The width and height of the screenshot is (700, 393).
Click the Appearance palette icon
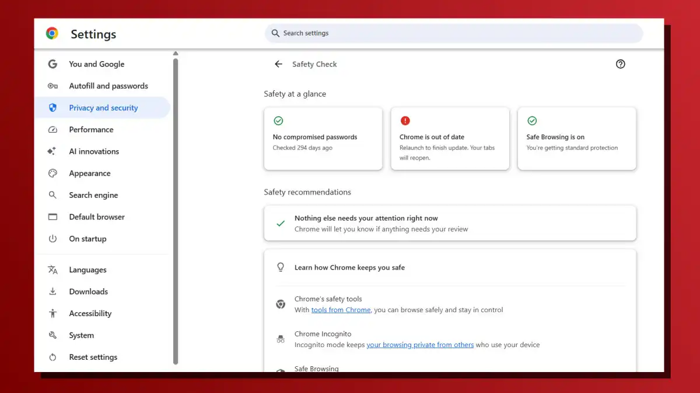(x=52, y=173)
